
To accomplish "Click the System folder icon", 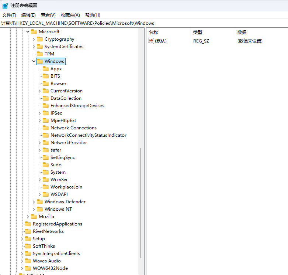I will 46,172.
